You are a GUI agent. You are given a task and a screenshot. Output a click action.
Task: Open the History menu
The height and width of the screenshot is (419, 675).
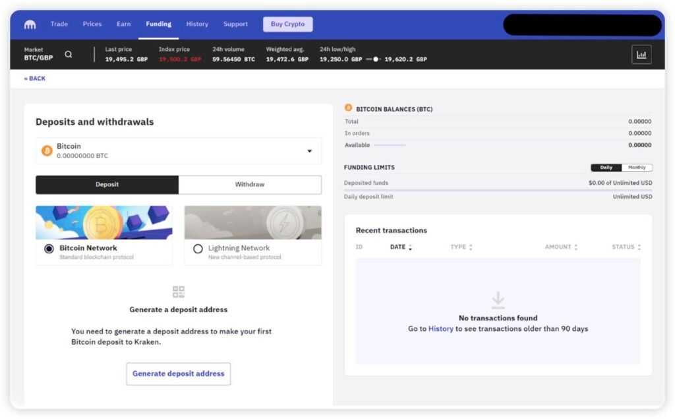coord(197,24)
